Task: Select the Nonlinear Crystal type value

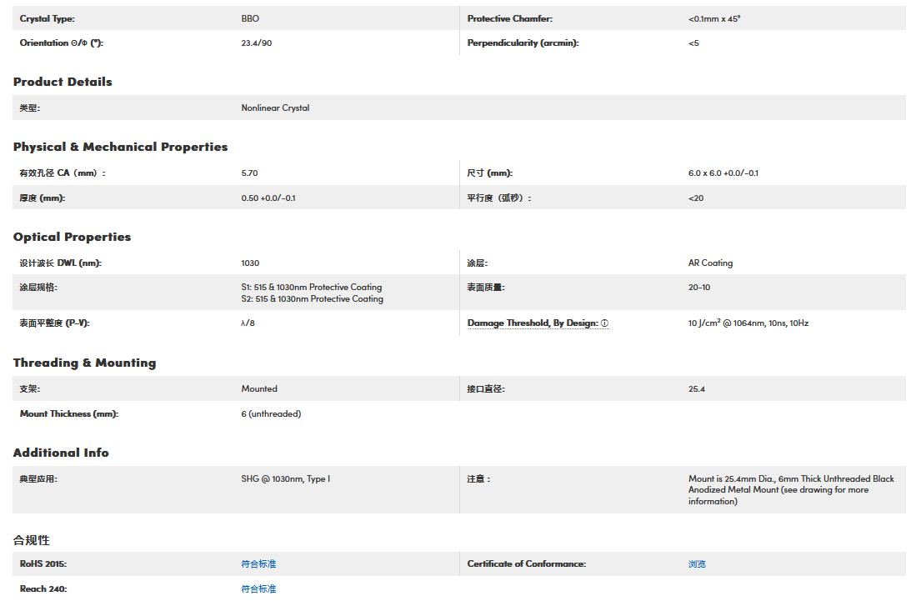Action: [275, 108]
